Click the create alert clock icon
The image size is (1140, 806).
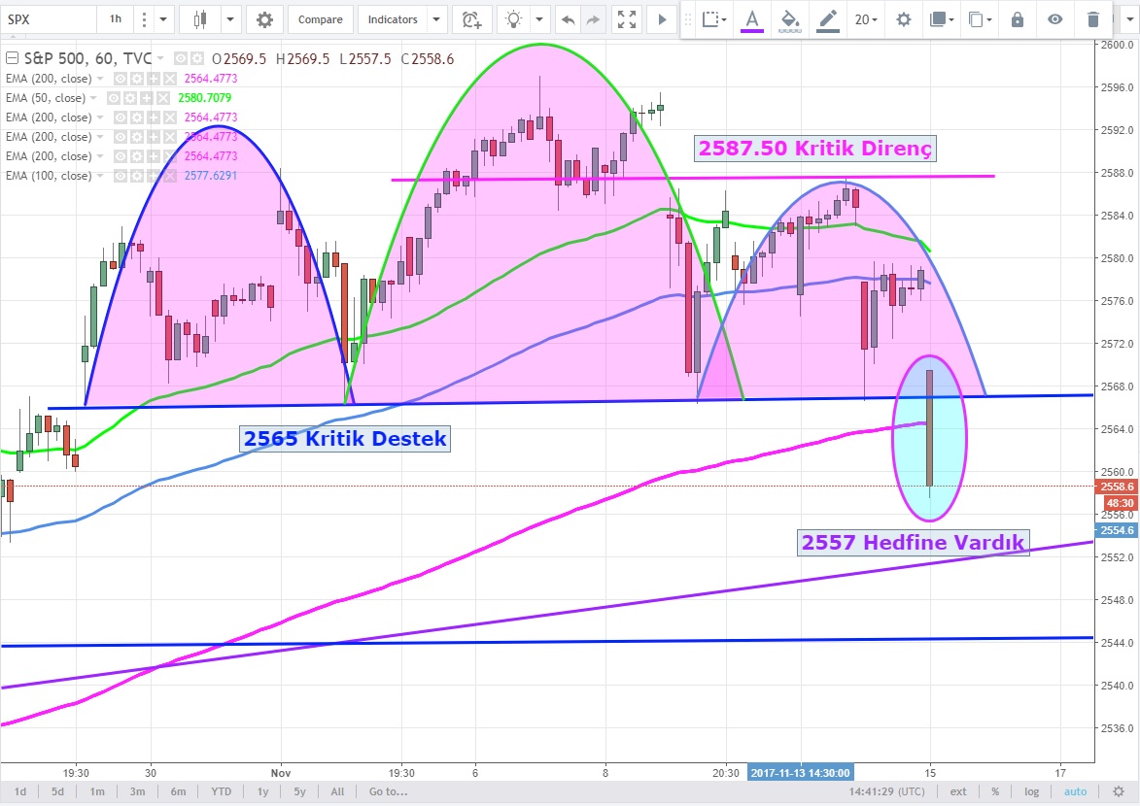pyautogui.click(x=471, y=19)
